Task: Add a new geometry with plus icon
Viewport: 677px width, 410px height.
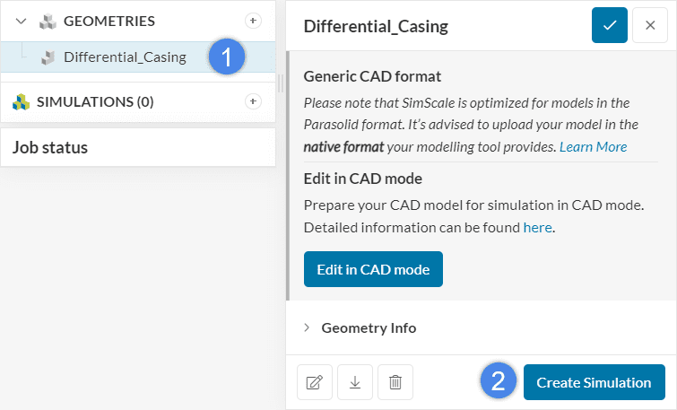Action: (253, 20)
